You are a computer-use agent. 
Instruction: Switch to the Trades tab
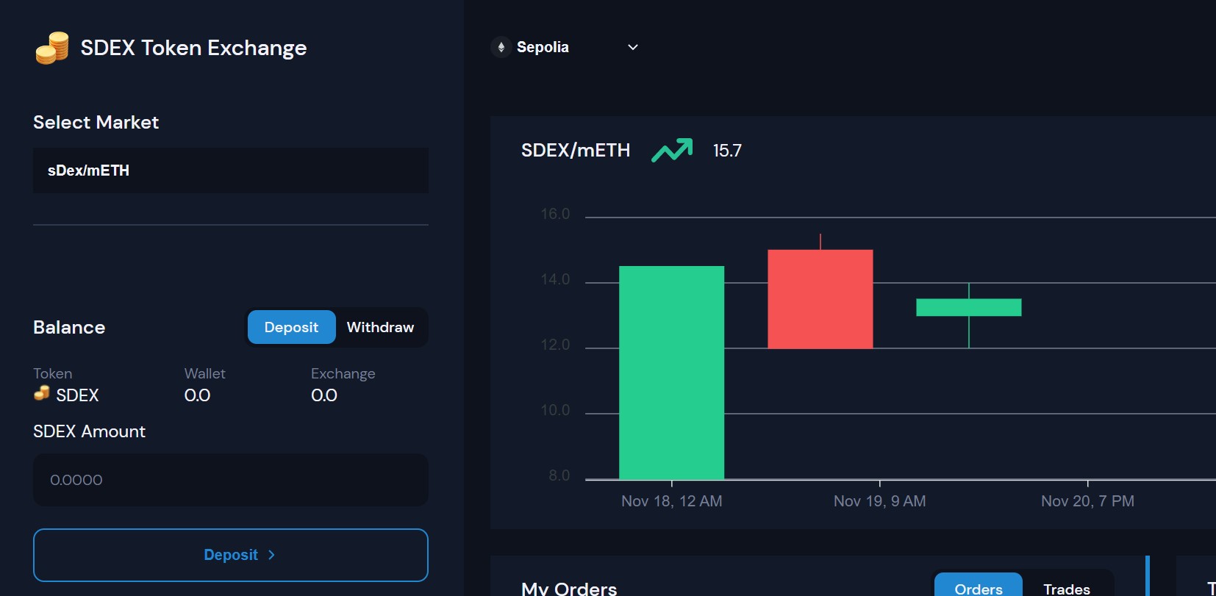1066,588
